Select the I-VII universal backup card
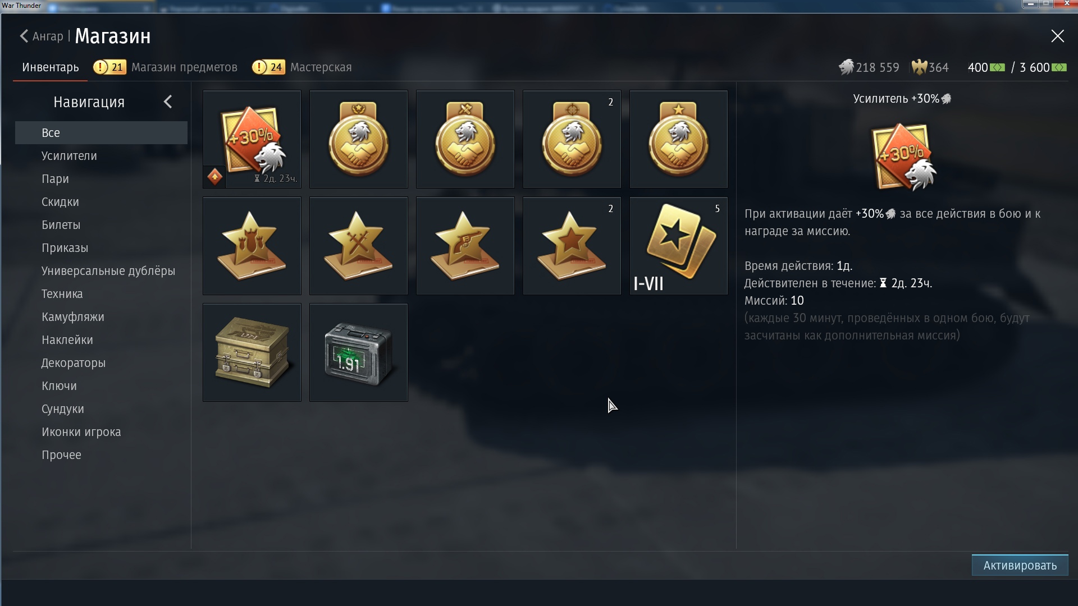The image size is (1078, 606). tap(678, 246)
